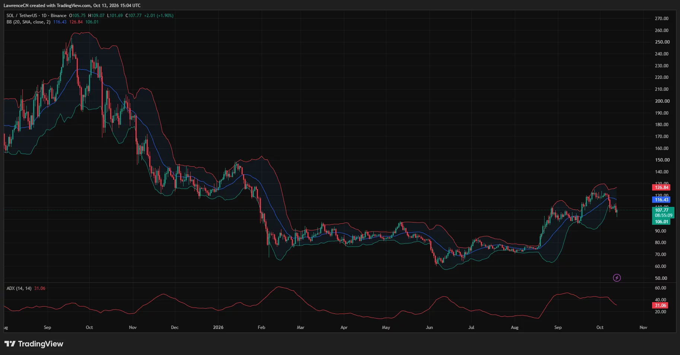
Task: Click the 31.06 value in ADX legend
Action: (39, 288)
